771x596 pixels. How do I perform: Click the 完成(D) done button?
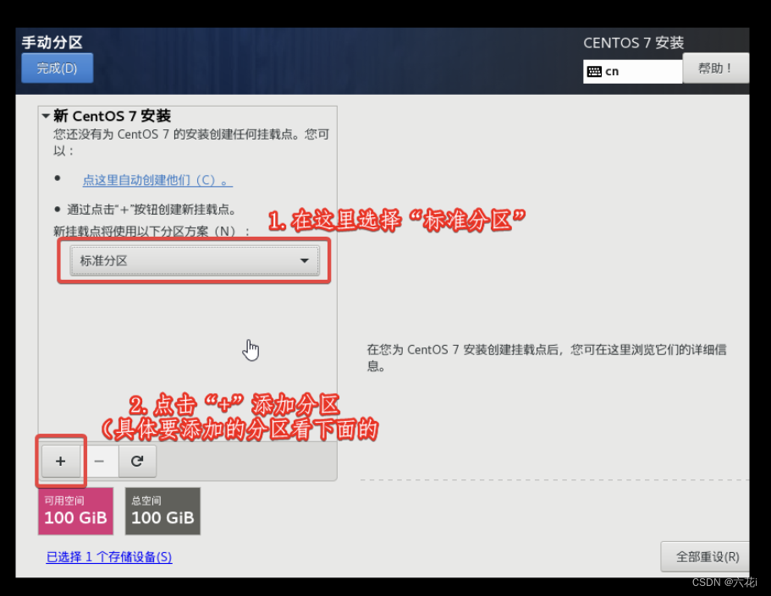click(57, 68)
